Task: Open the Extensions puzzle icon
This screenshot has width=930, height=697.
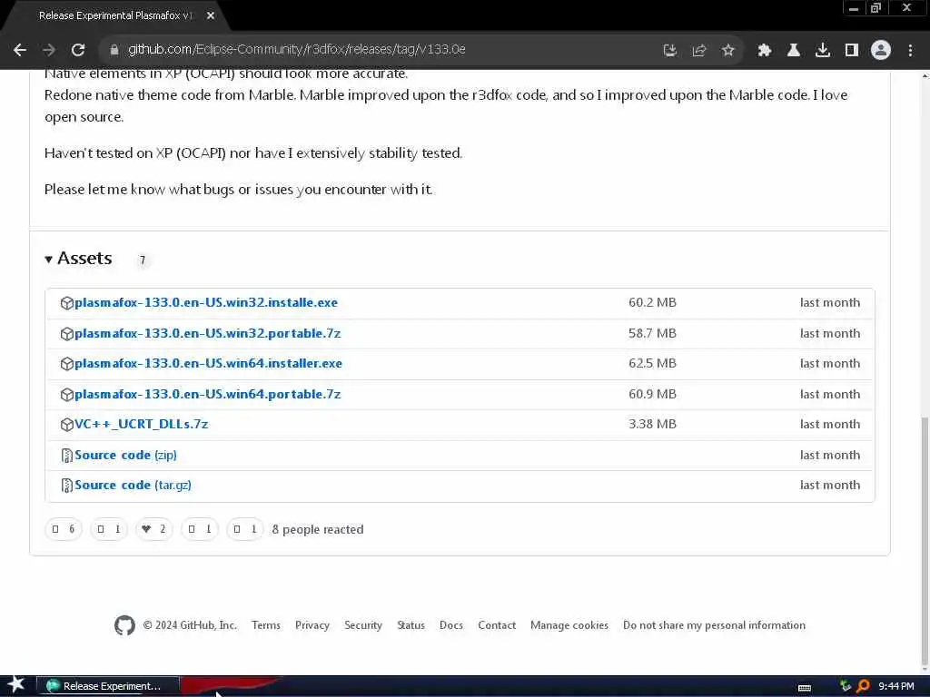Action: [x=764, y=51]
